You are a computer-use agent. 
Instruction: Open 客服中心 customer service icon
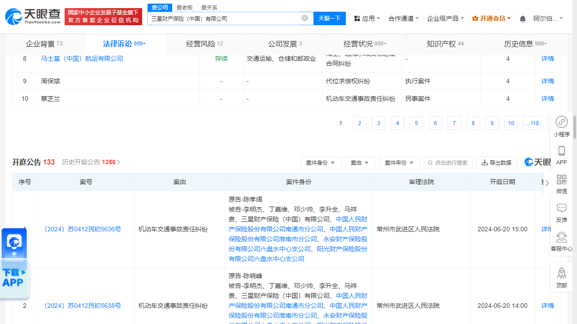click(562, 242)
